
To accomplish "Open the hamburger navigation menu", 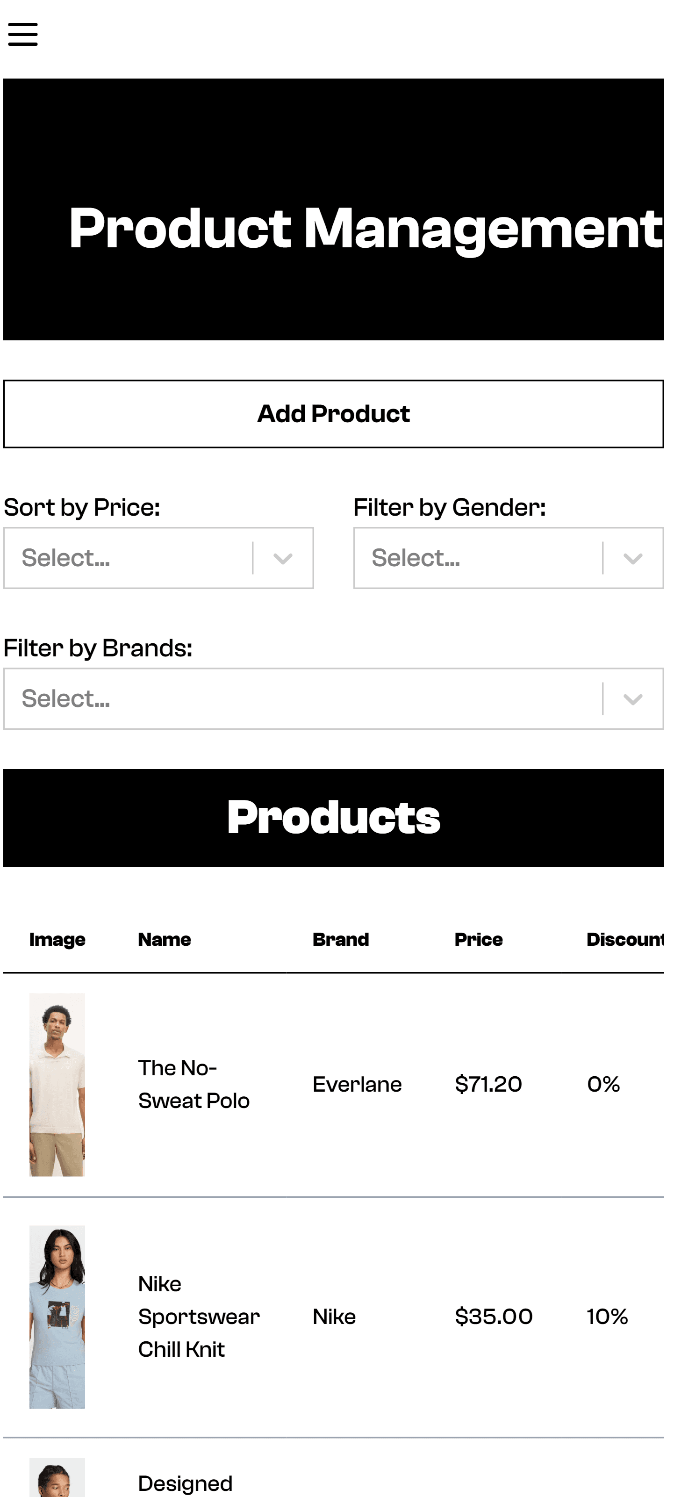I will 22,34.
